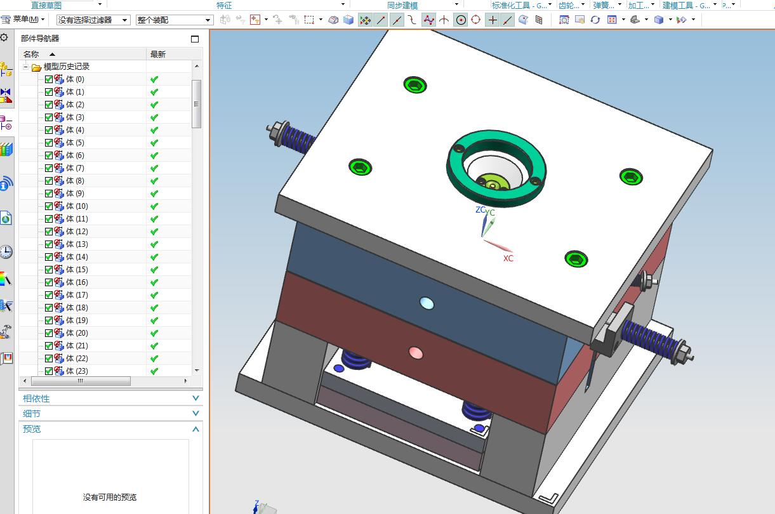
Task: Toggle checkbox for 体 (20)
Action: 49,333
